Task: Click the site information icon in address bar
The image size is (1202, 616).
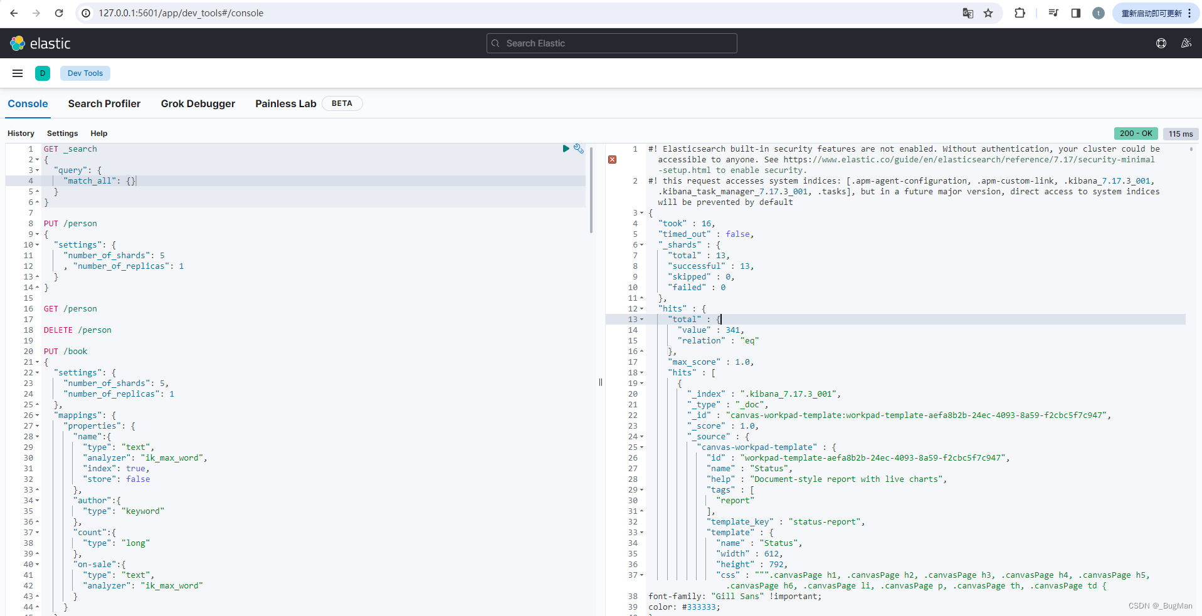Action: [x=87, y=13]
